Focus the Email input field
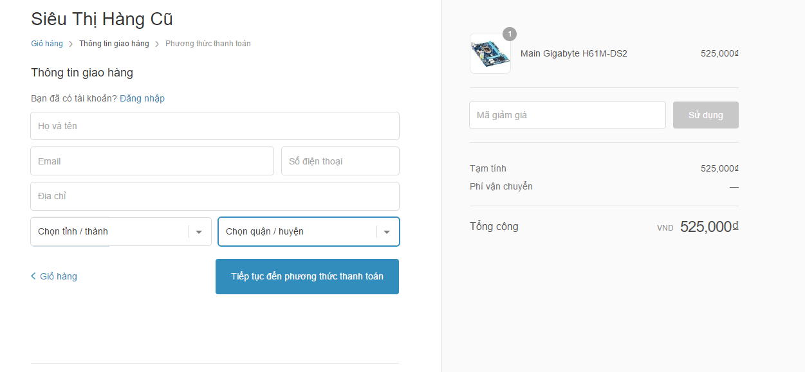Image resolution: width=805 pixels, height=372 pixels. [x=152, y=161]
